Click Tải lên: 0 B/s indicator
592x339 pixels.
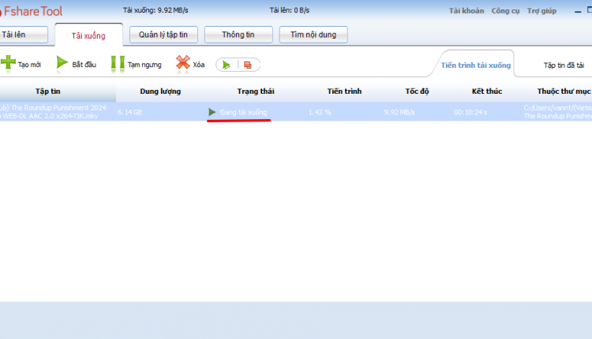point(290,10)
